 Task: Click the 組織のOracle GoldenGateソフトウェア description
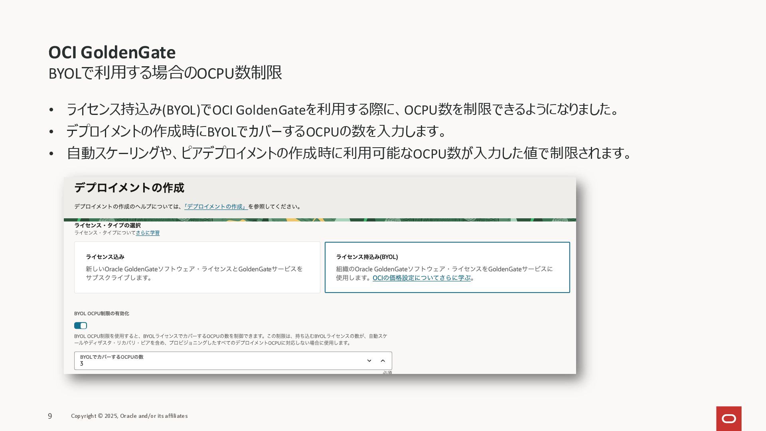coord(444,273)
